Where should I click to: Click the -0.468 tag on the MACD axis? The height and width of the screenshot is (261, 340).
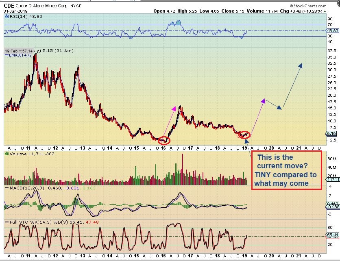[x=333, y=207]
